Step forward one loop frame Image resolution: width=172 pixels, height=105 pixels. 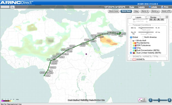(162, 19)
